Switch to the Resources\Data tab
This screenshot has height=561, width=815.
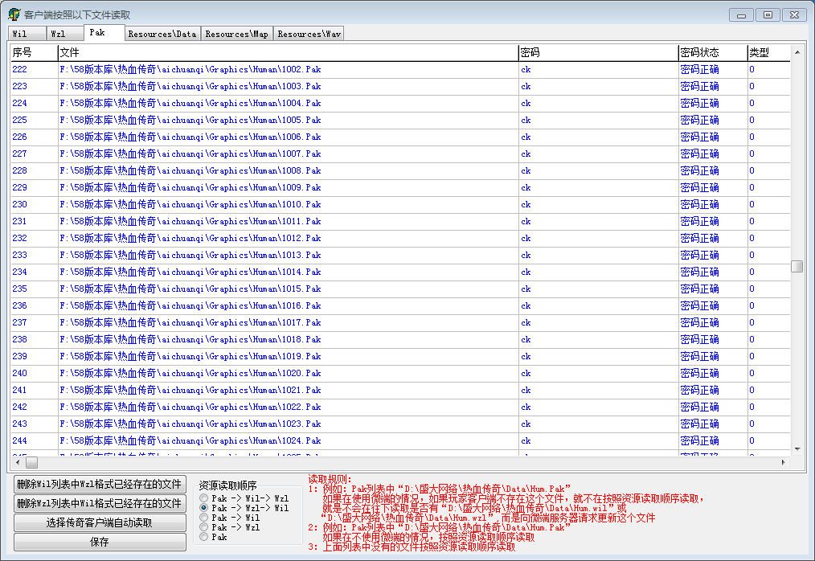(x=162, y=34)
